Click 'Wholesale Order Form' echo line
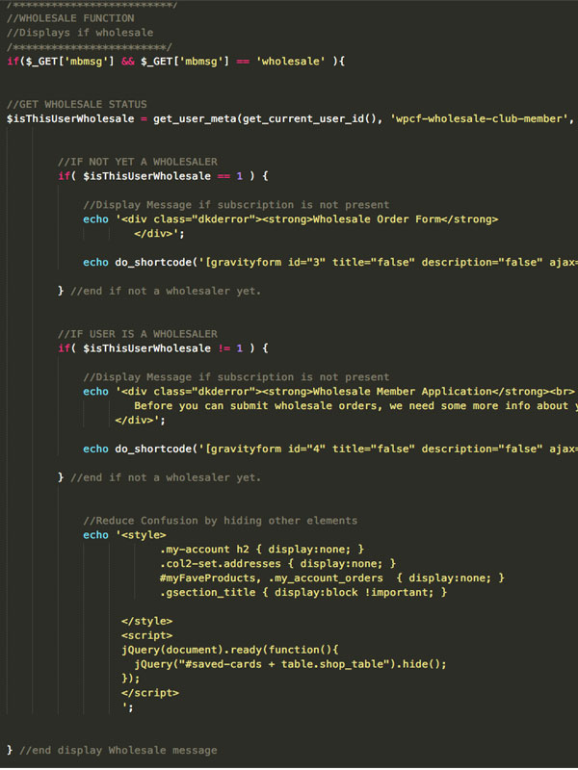Image resolution: width=578 pixels, height=770 pixels. pyautogui.click(x=291, y=219)
